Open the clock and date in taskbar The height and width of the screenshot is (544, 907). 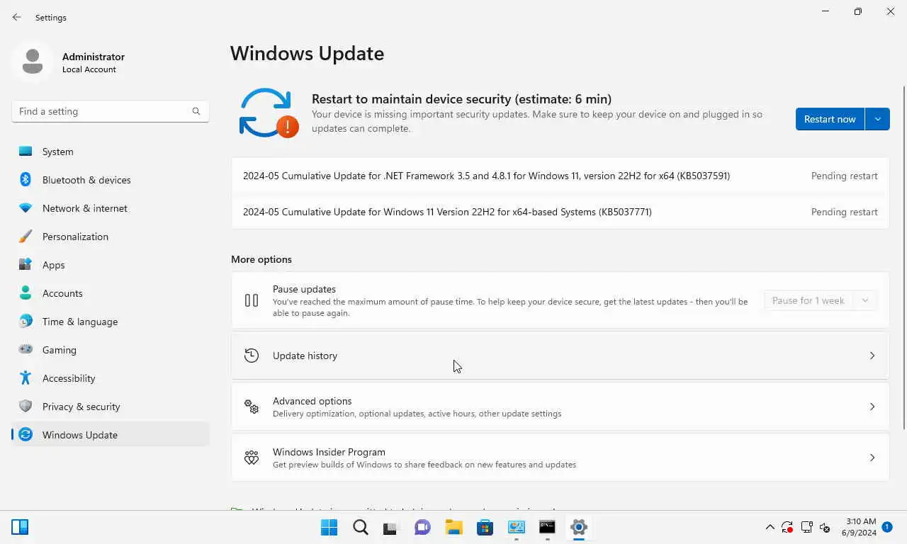click(860, 527)
